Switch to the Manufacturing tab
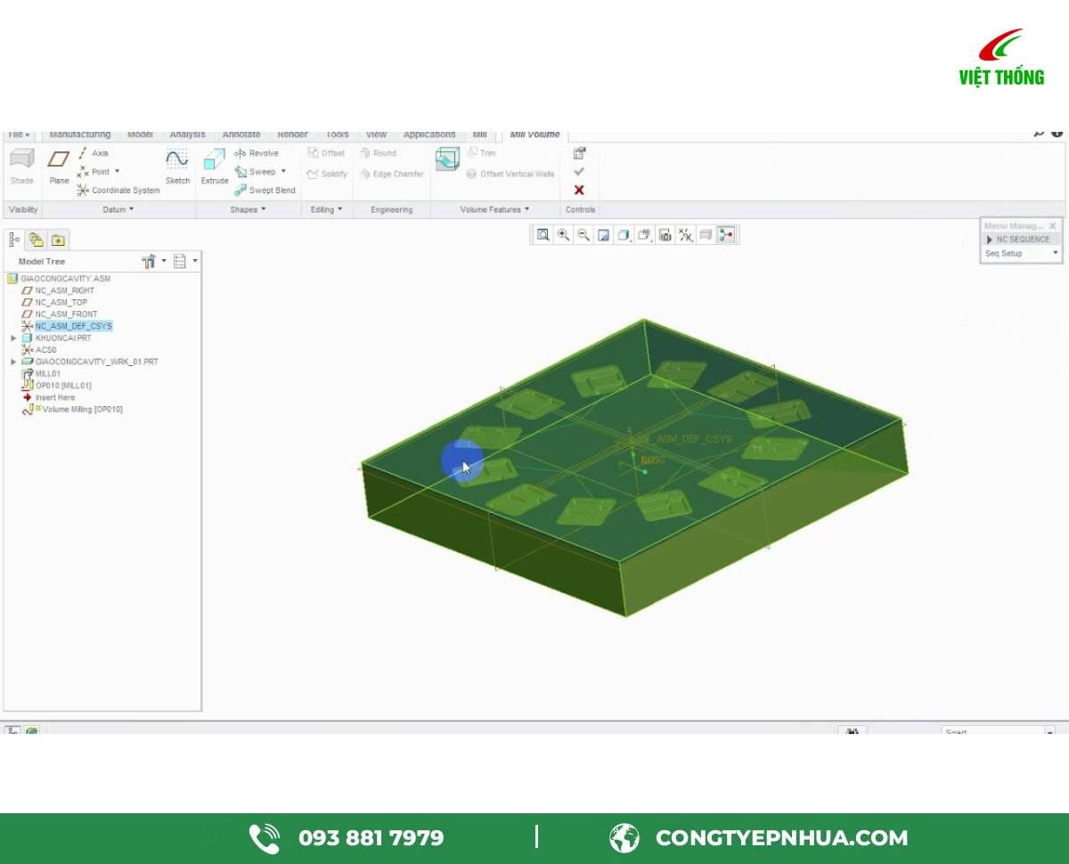The image size is (1069, 864). 81,134
